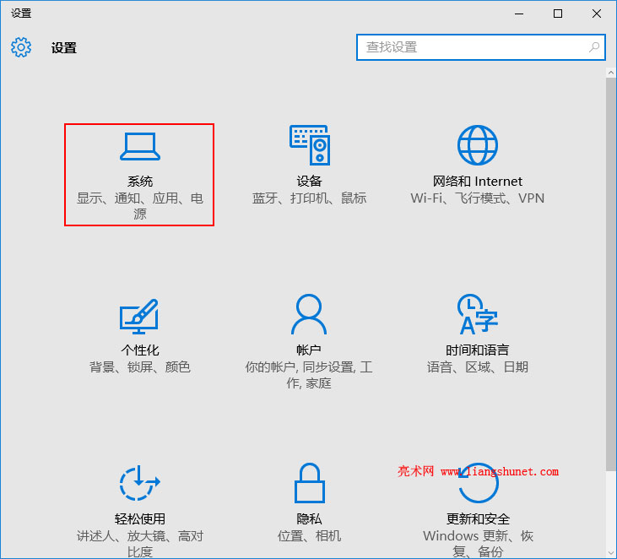Click the 显示、通知、应用、电源 description
Viewport: 617px width, 559px height.
pos(140,206)
